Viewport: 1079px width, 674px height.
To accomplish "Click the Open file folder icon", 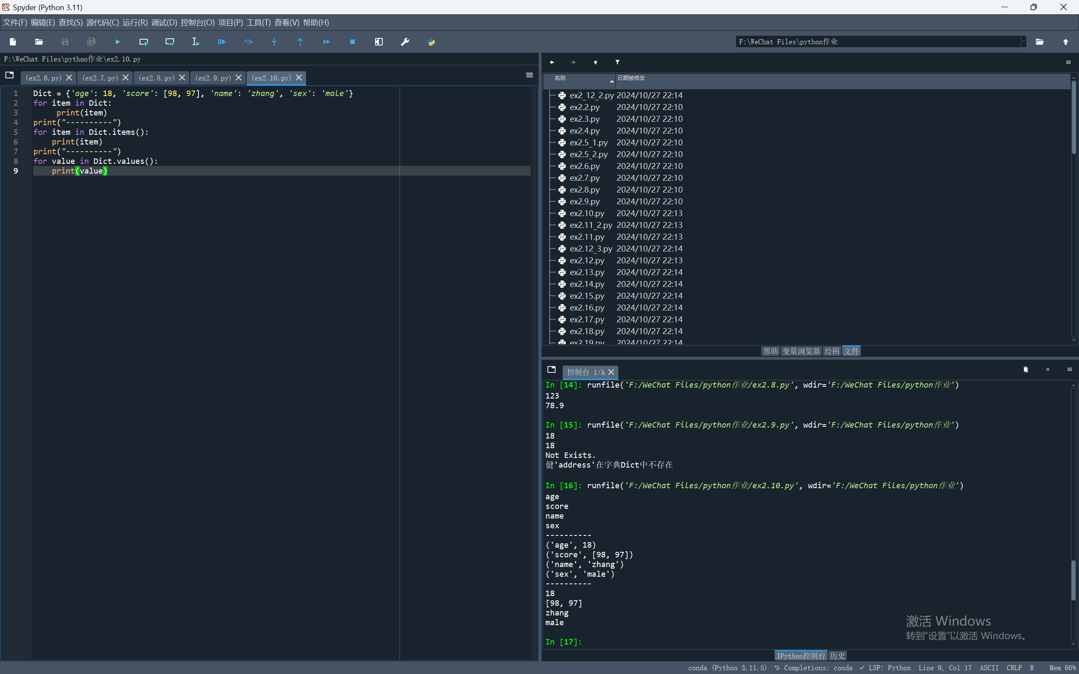I will [x=39, y=42].
